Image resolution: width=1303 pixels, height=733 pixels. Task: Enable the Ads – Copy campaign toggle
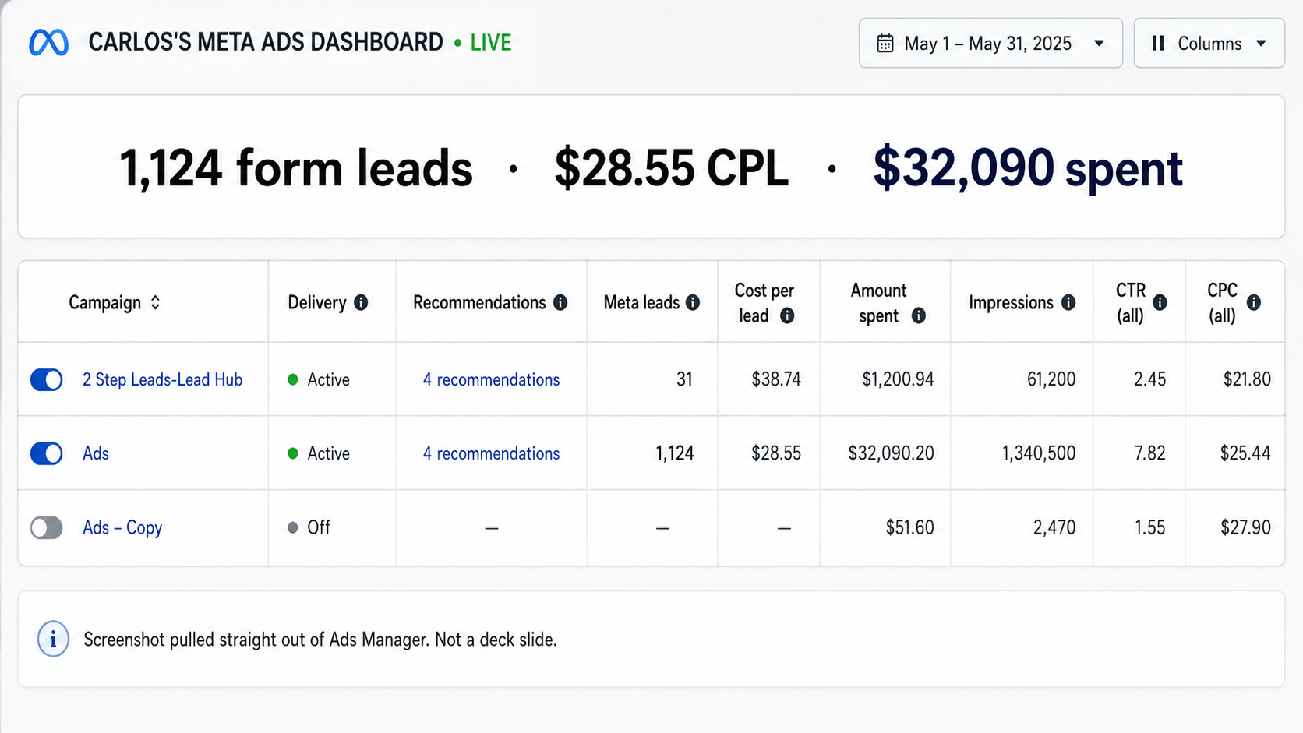pyautogui.click(x=47, y=527)
